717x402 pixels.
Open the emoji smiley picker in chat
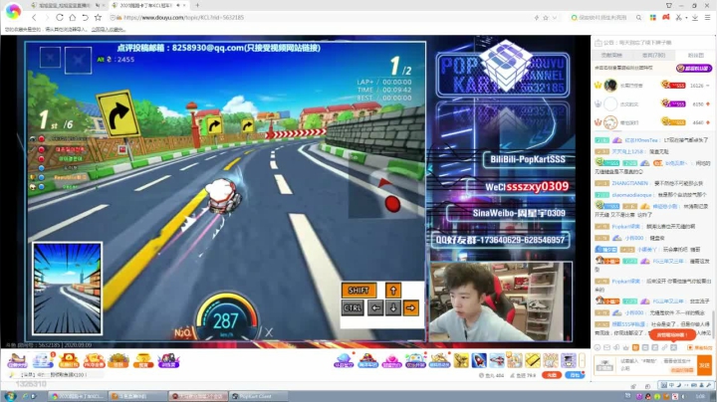[597, 347]
